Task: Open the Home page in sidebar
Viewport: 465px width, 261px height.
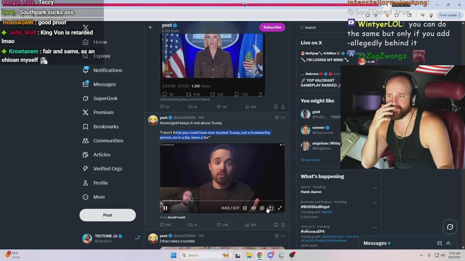Action: coord(95,42)
